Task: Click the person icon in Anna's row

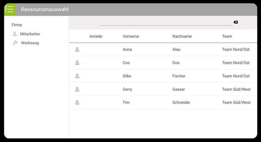Action: tap(77, 50)
